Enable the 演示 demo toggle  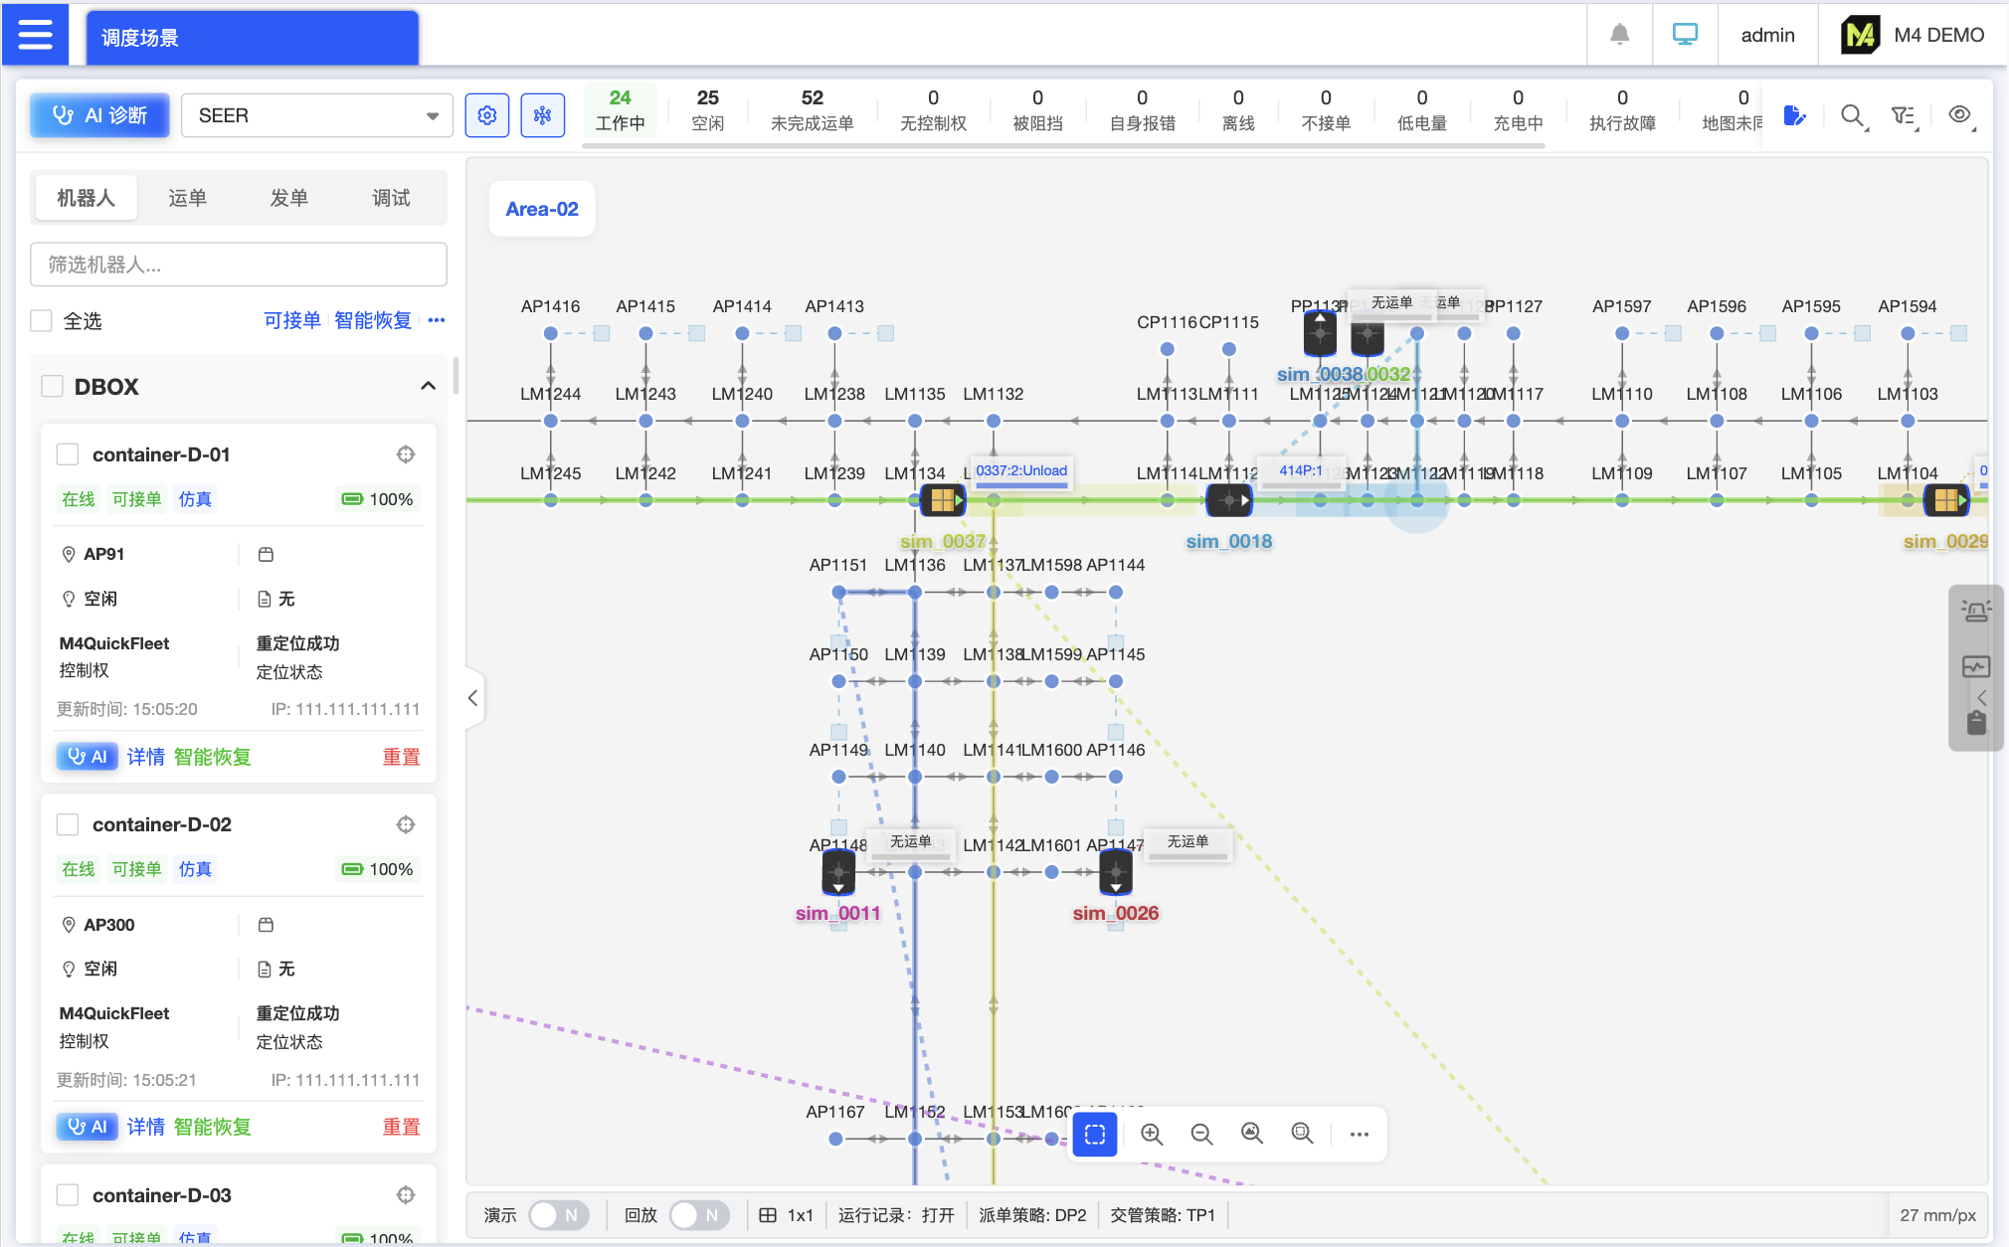(x=558, y=1215)
